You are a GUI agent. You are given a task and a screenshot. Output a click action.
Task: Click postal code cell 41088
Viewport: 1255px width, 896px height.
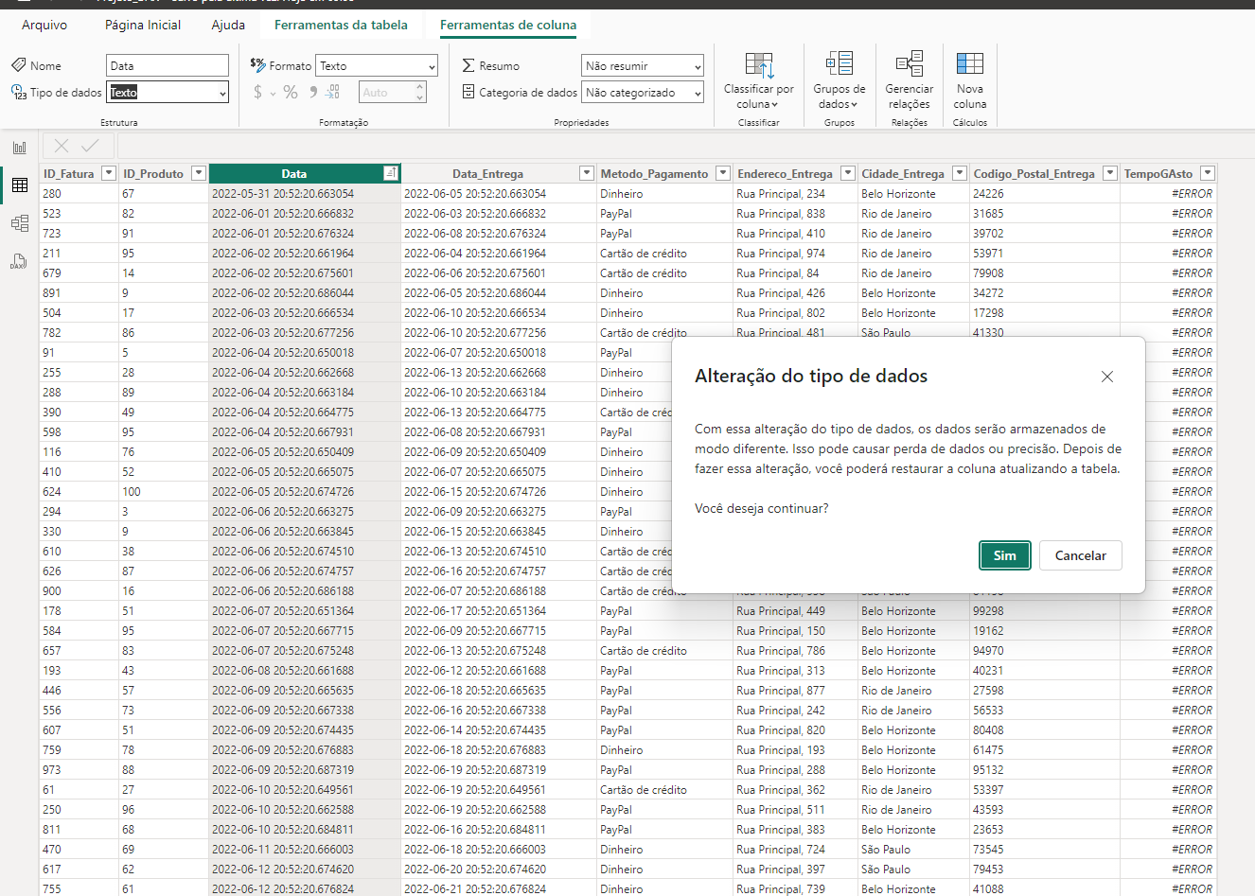[x=1045, y=888]
